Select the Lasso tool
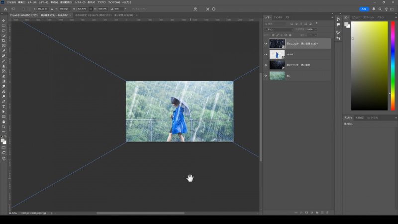This screenshot has width=398, height=224. (x=3, y=30)
